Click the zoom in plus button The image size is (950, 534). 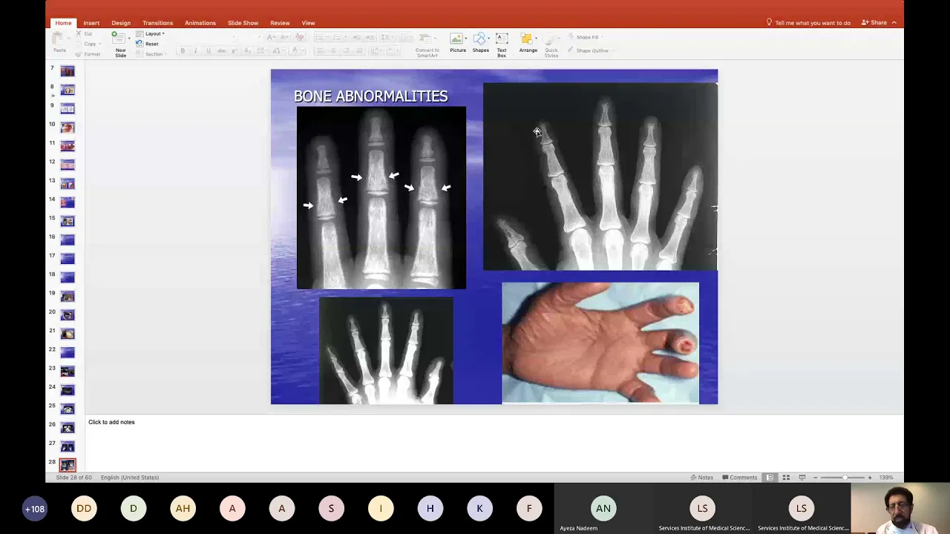[x=870, y=478]
